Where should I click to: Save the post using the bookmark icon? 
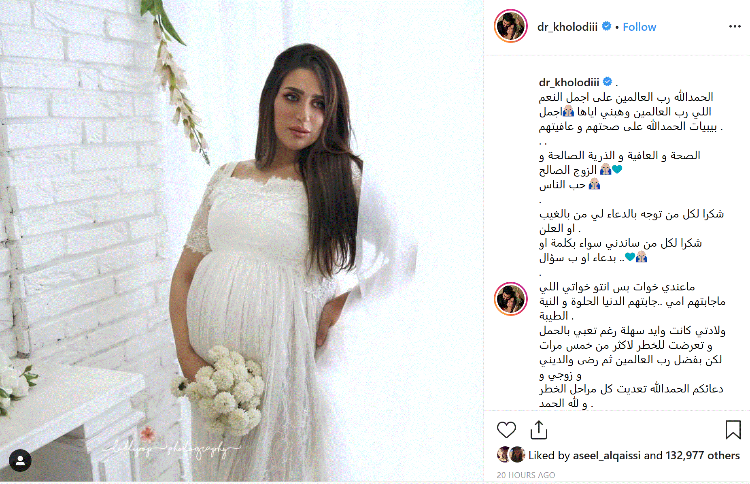[733, 430]
